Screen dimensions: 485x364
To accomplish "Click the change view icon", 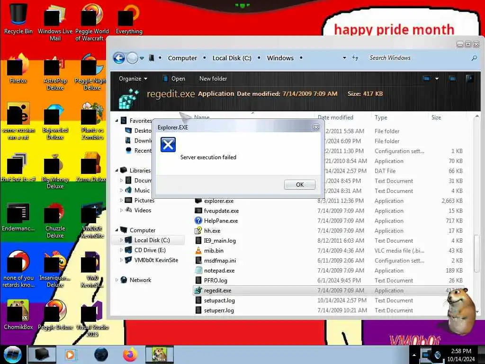I will click(x=426, y=79).
